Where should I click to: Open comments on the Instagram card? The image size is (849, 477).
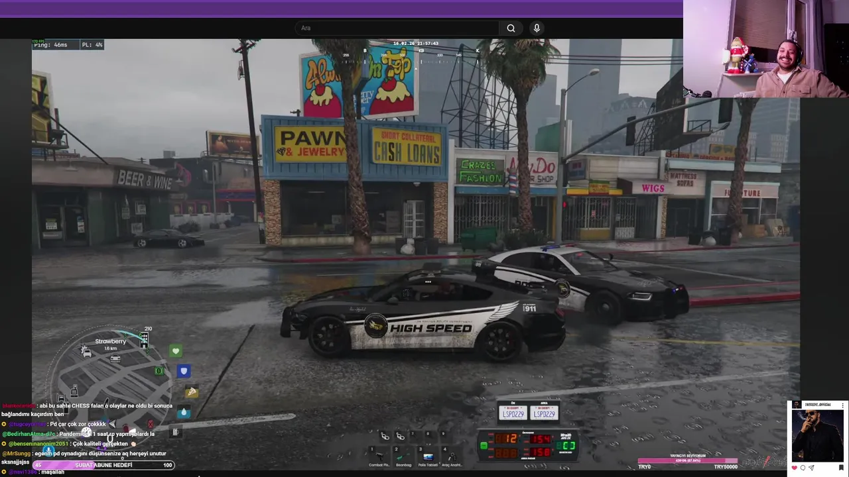[x=803, y=468]
